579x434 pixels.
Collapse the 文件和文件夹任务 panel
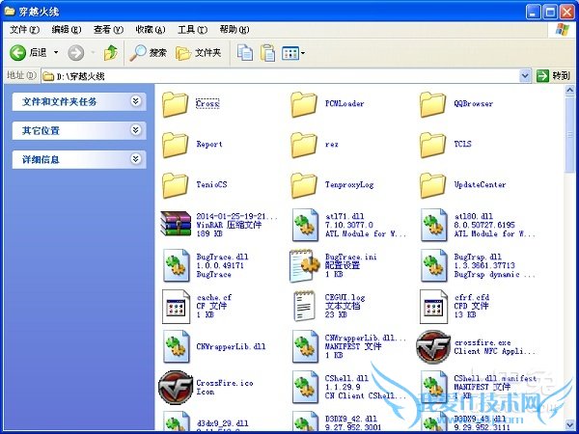(x=136, y=100)
